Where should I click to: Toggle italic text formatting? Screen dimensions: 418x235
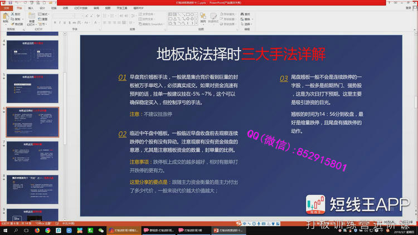(x=60, y=23)
